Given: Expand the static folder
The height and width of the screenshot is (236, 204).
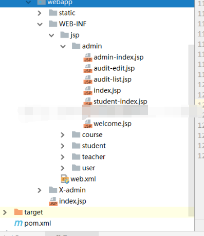Looking at the screenshot, I should (x=40, y=13).
